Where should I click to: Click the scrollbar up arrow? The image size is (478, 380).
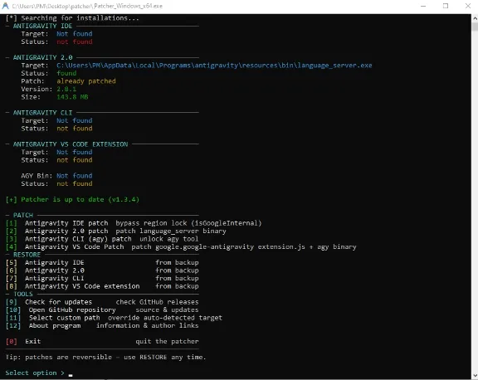point(475,17)
